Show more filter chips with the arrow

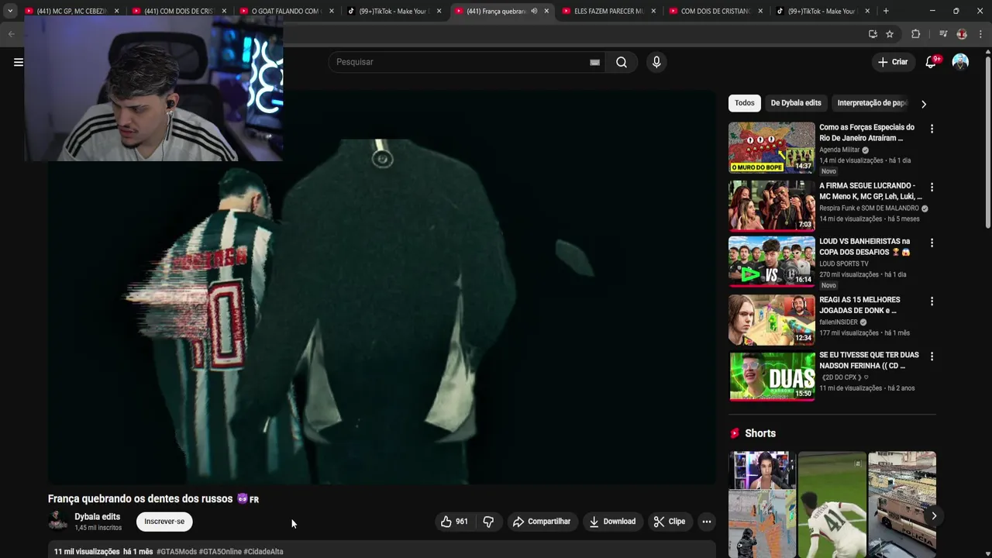(923, 103)
